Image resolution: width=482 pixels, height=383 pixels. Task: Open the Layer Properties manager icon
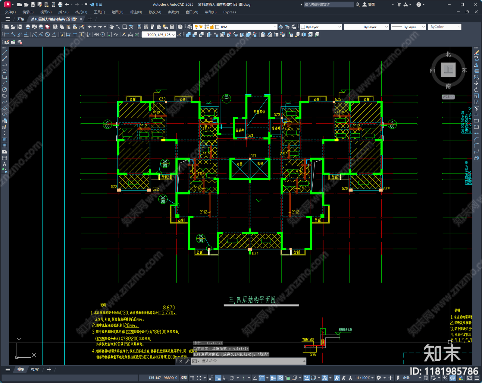click(x=189, y=27)
